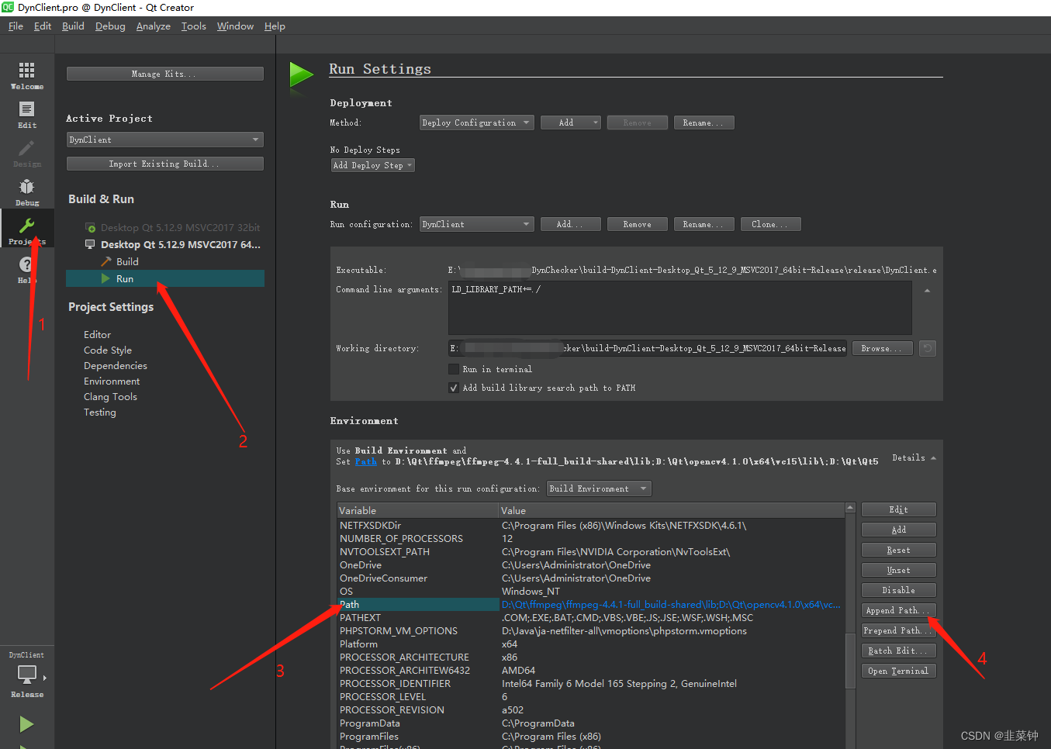Open the Help mode
This screenshot has height=749, width=1051.
point(26,270)
